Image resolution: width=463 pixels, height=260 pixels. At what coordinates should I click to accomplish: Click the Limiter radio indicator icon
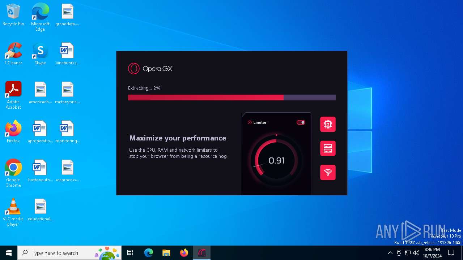coord(250,122)
